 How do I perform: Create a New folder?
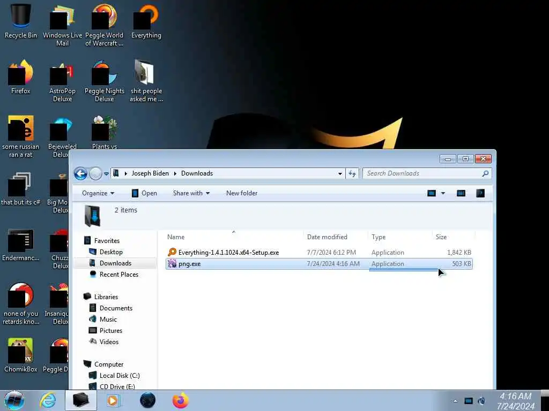(x=242, y=193)
